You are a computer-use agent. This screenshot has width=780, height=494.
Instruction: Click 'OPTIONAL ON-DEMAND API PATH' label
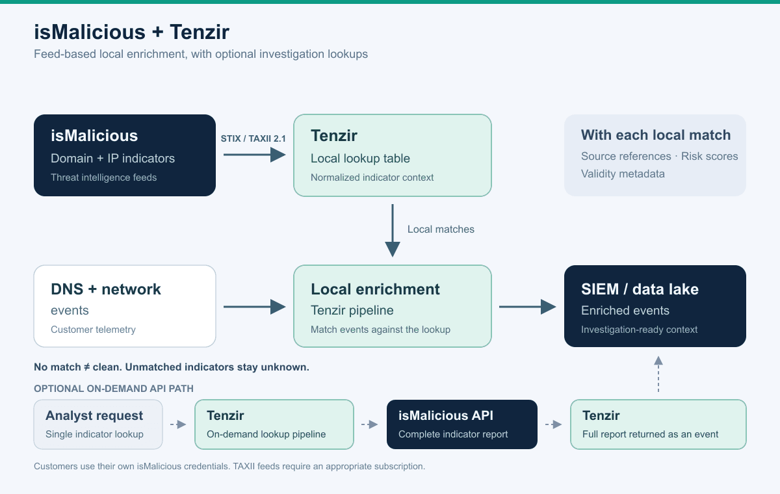(x=114, y=389)
